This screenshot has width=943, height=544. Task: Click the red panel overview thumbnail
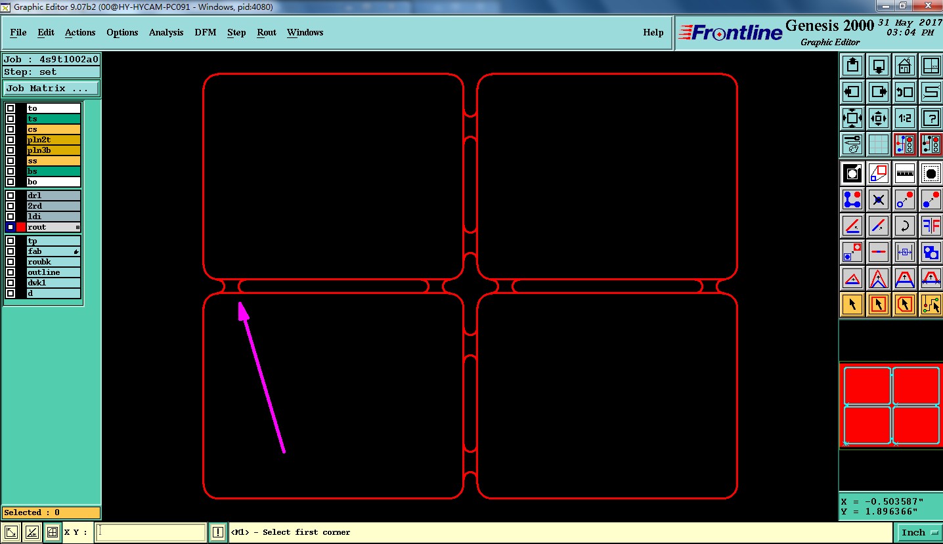tap(891, 406)
